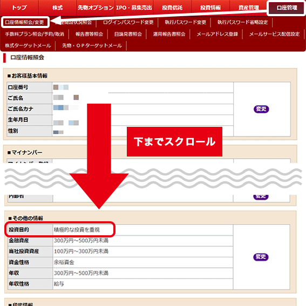
Task: Switch to the 株式 tab
Action: (57, 8)
